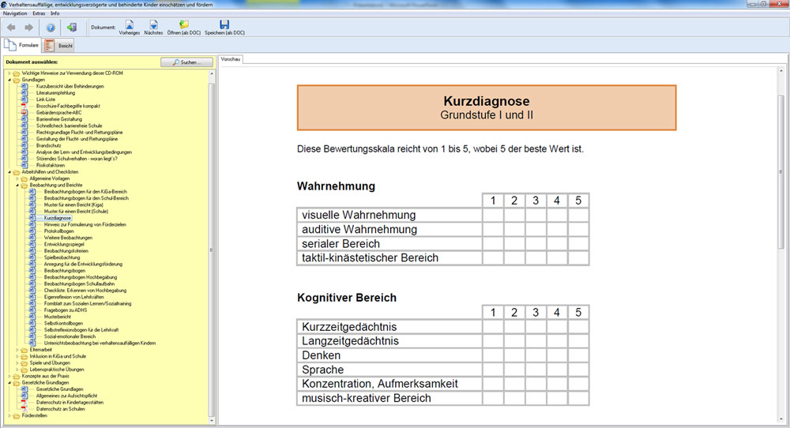Viewport: 790px width, 428px height.
Task: Click document icon beside Fragebogen zu ADHS
Action: [x=32, y=310]
